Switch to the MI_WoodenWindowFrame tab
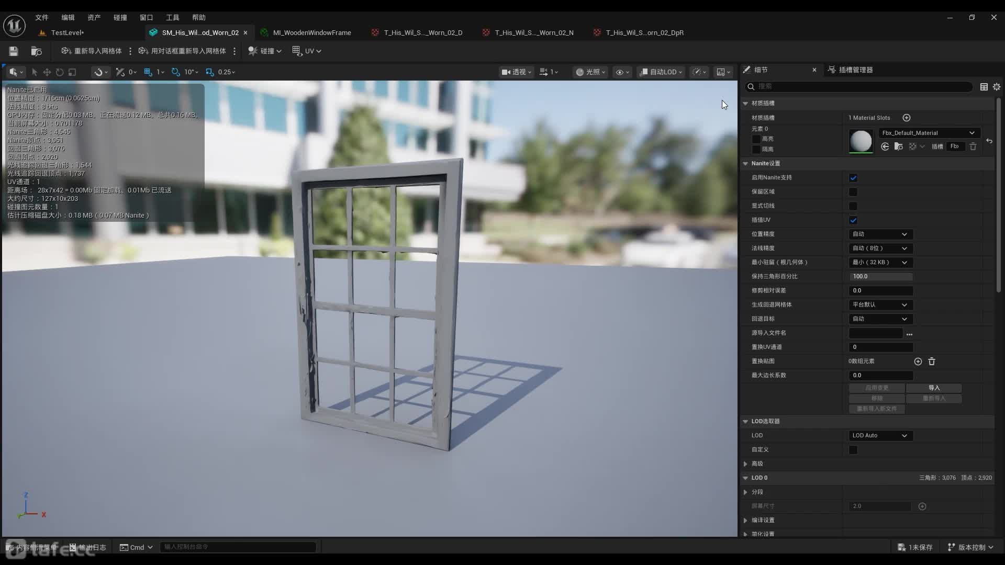 pyautogui.click(x=311, y=32)
